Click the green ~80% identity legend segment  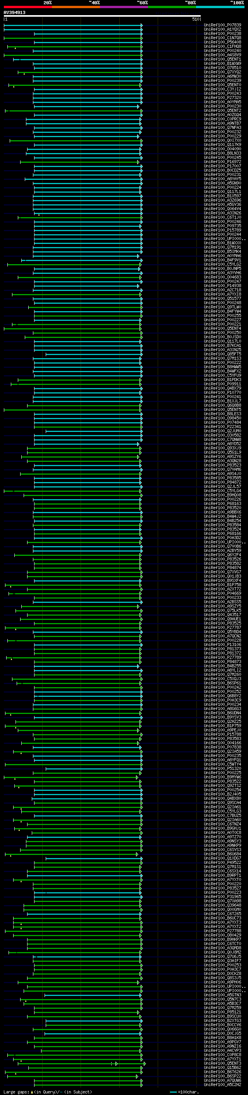[172, 7]
